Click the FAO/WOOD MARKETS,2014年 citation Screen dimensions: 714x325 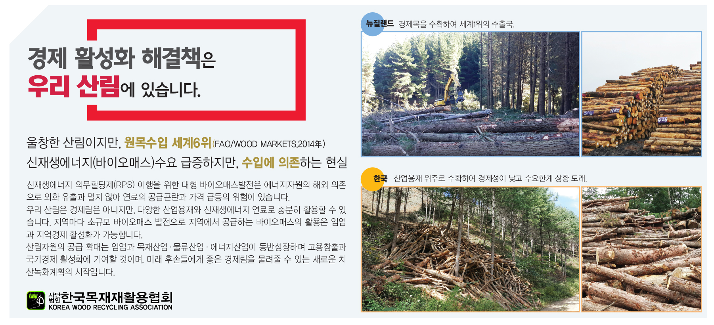pyautogui.click(x=269, y=144)
